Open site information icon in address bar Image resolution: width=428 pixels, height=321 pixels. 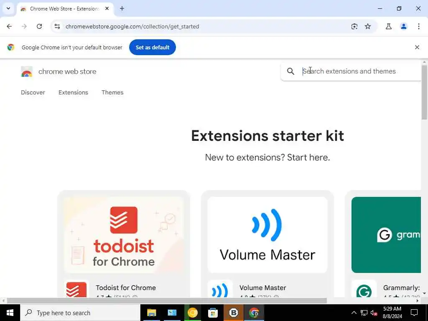[57, 26]
